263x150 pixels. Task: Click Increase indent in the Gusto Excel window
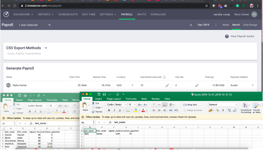point(176,110)
